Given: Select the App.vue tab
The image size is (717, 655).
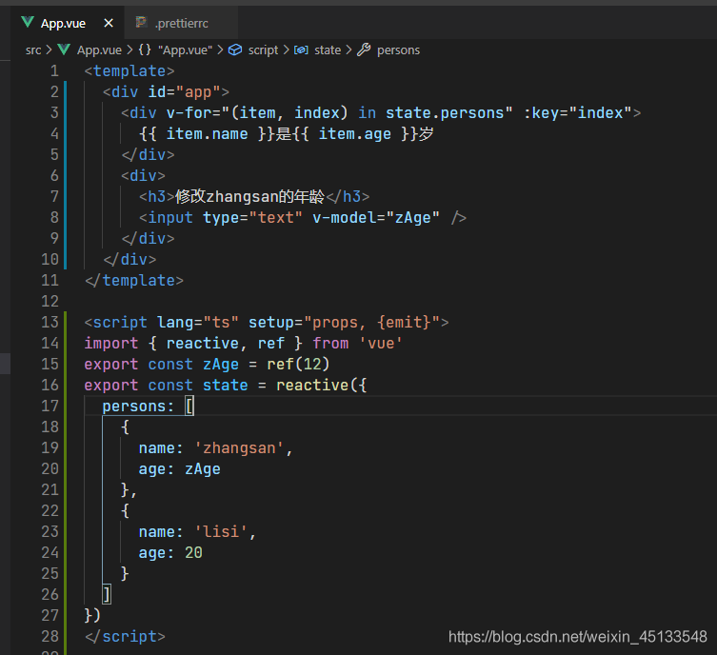Looking at the screenshot, I should click(62, 23).
